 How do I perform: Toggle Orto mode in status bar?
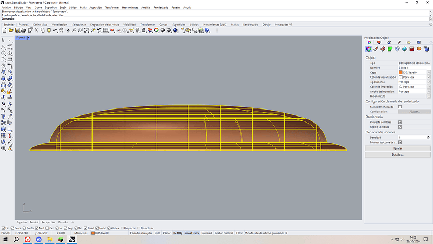tap(158, 233)
